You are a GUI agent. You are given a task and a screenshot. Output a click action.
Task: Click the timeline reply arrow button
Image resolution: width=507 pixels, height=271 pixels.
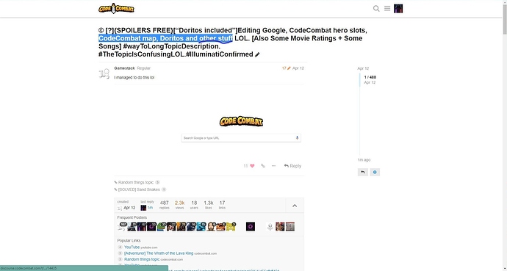362,172
